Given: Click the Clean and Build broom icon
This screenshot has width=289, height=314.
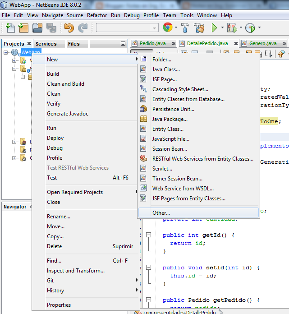Looking at the screenshot, I should [199, 28].
